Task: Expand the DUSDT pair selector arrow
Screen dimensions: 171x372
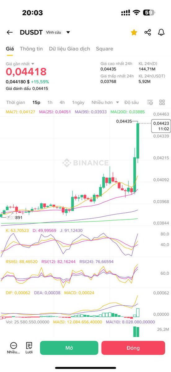Action: pyautogui.click(x=68, y=33)
